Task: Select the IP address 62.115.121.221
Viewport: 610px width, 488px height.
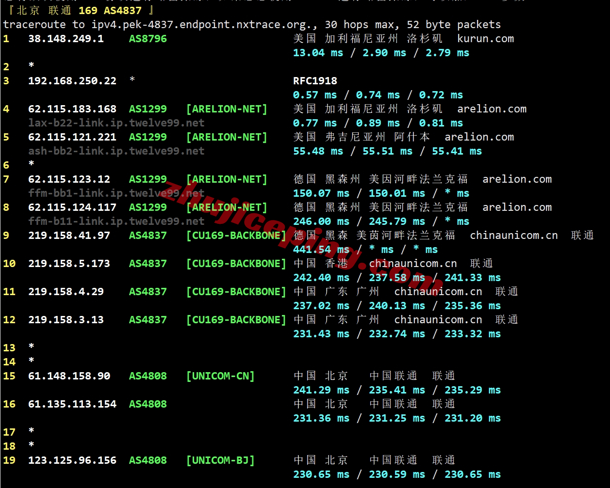Action: 72,137
